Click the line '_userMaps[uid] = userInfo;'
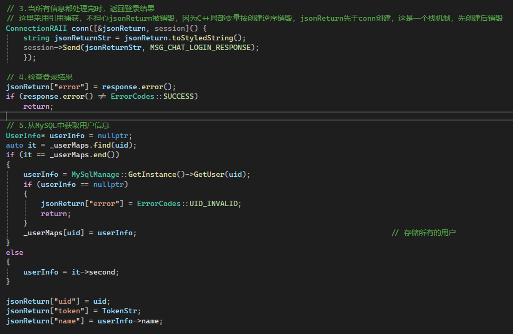The width and height of the screenshot is (513, 334). (80, 233)
